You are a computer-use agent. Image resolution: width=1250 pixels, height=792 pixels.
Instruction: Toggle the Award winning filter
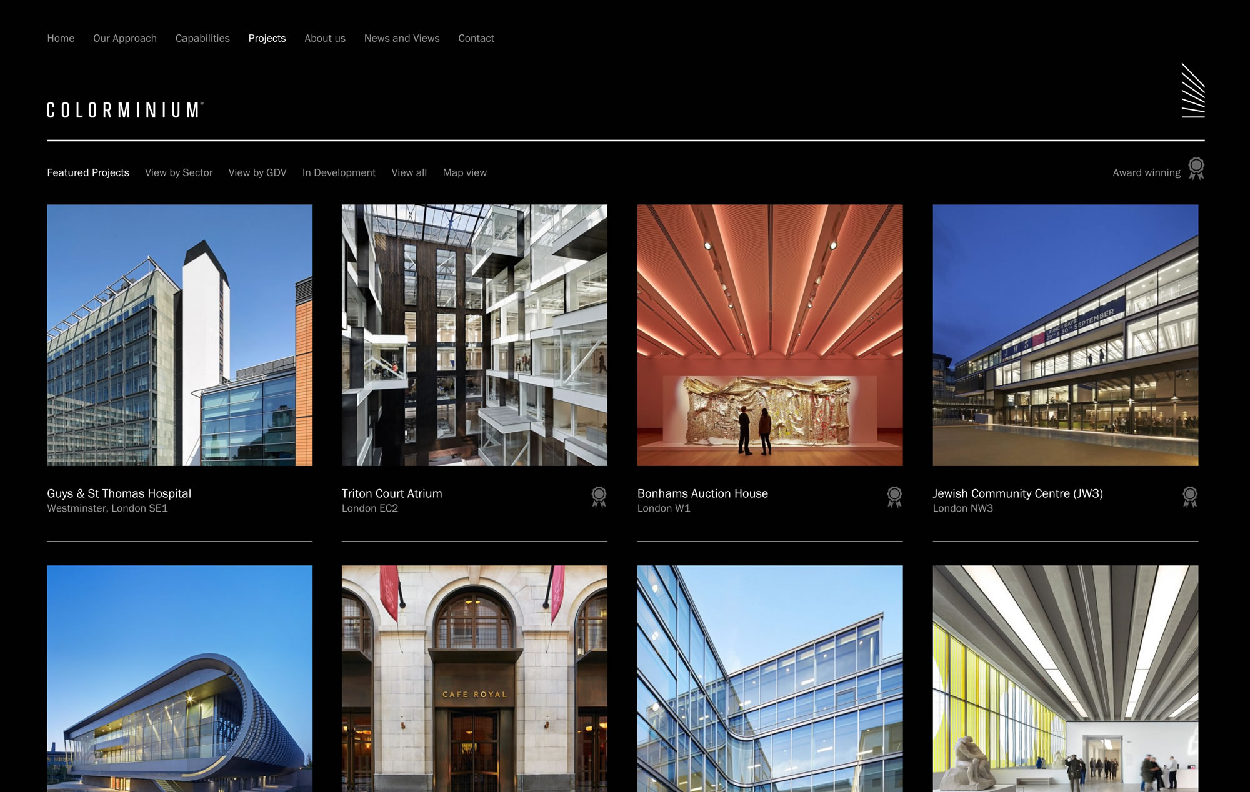tap(1146, 172)
